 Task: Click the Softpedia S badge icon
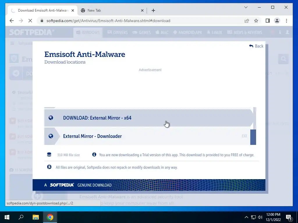49,167
